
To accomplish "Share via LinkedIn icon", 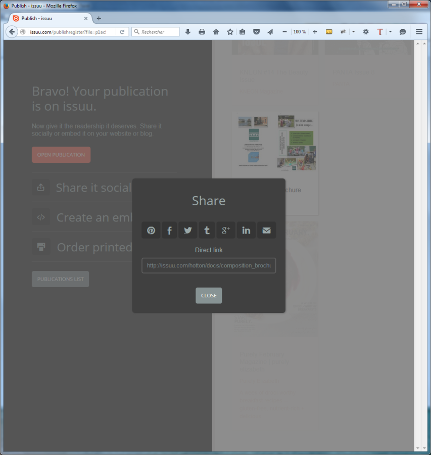I will 246,231.
